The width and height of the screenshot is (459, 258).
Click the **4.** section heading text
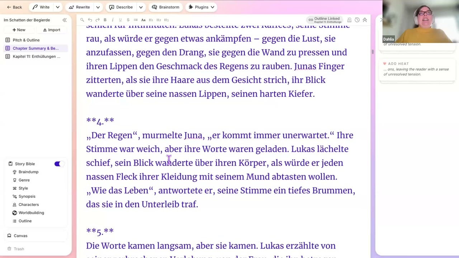click(x=100, y=121)
